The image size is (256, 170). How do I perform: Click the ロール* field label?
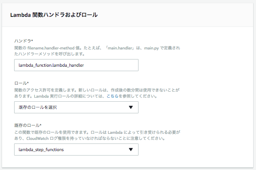[x=21, y=83]
